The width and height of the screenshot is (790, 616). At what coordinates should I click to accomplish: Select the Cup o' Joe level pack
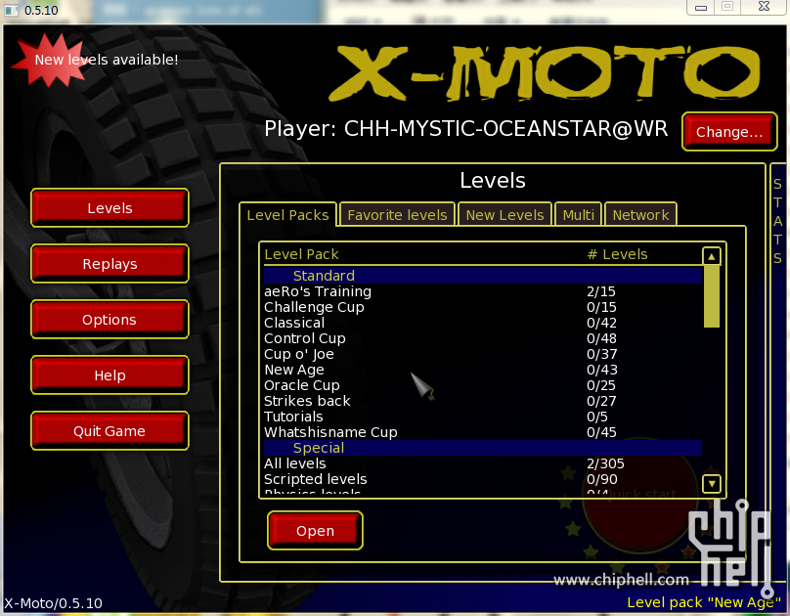(x=483, y=354)
